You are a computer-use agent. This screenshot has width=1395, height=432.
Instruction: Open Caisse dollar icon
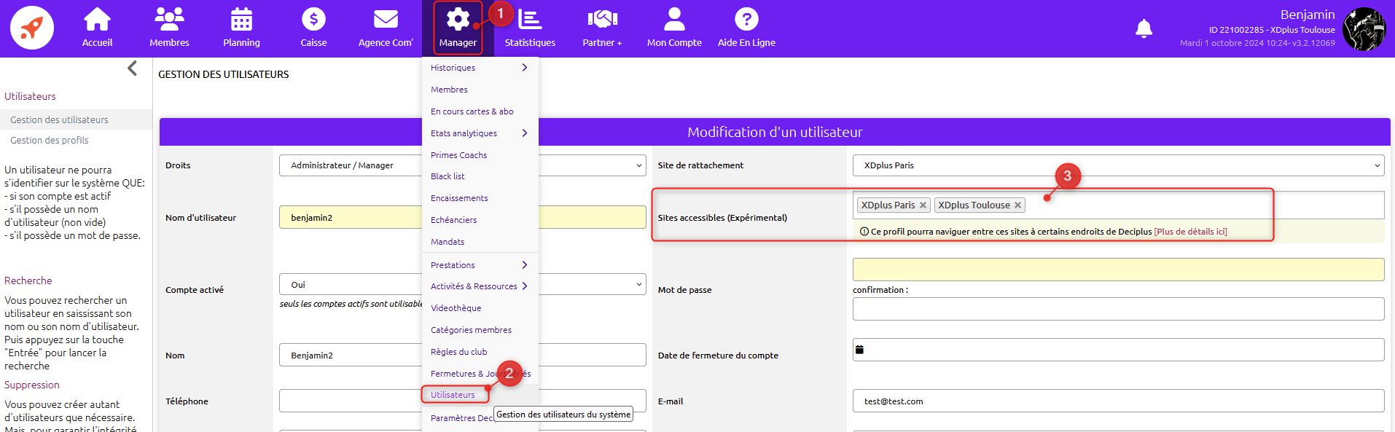click(313, 20)
